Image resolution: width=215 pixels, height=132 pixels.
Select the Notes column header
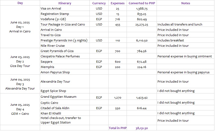[186, 3]
